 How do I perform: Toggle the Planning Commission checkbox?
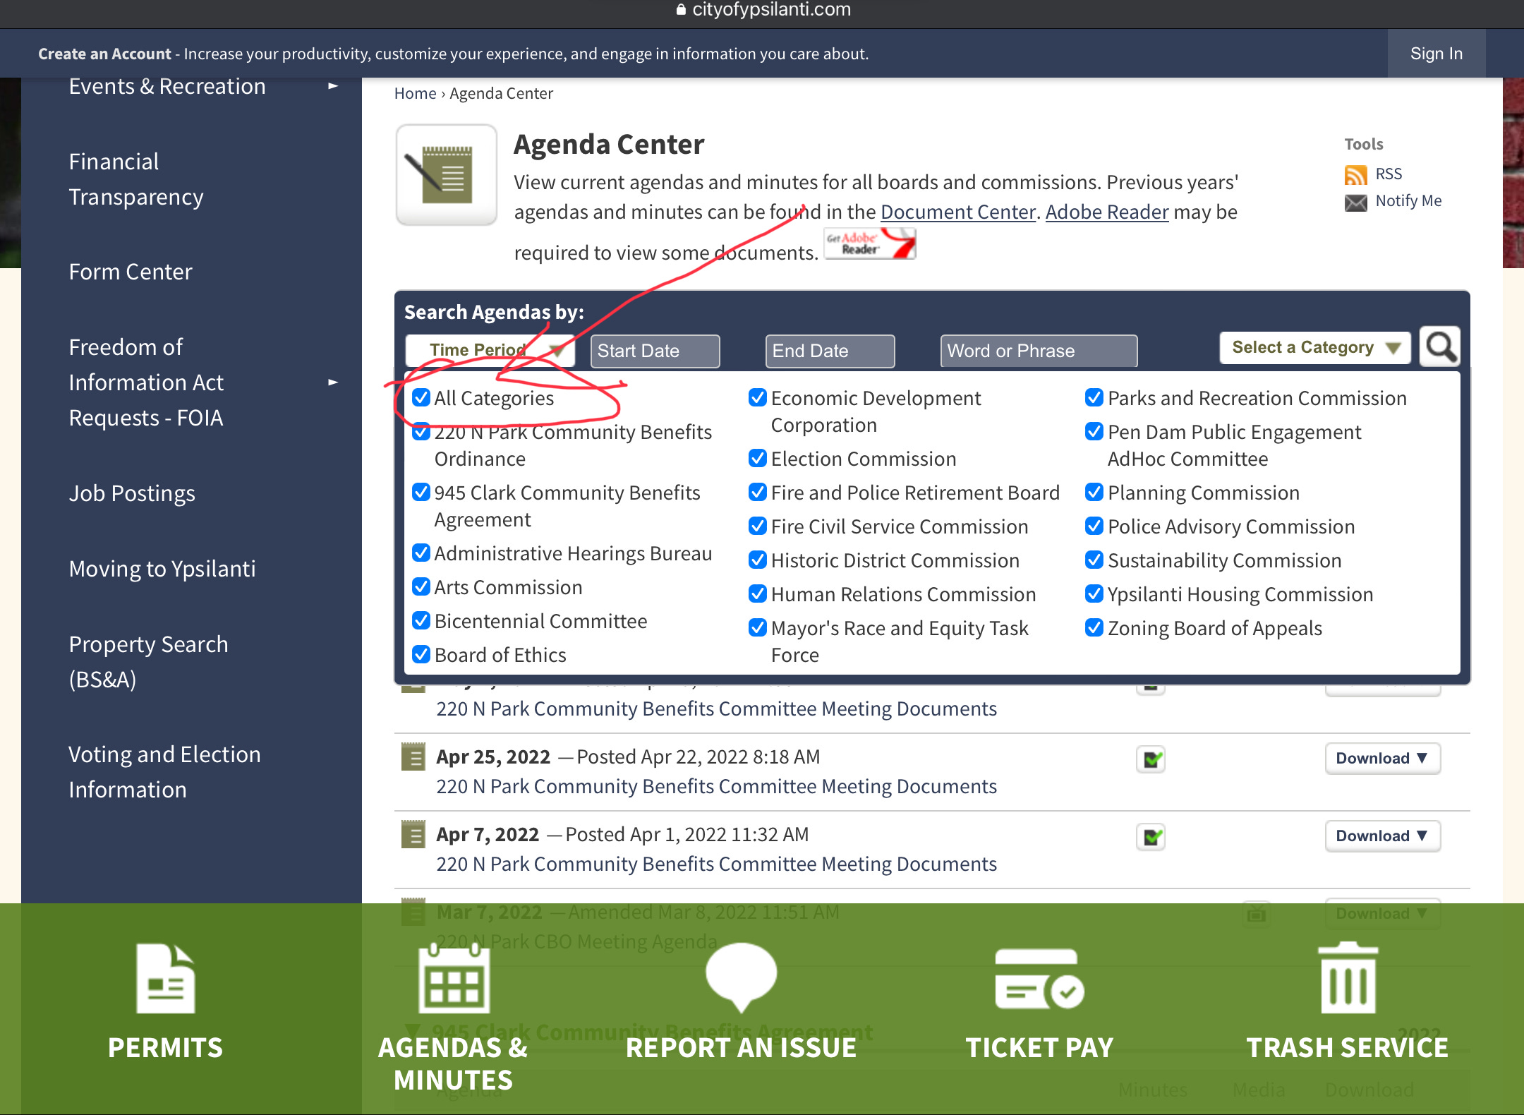click(x=1094, y=492)
